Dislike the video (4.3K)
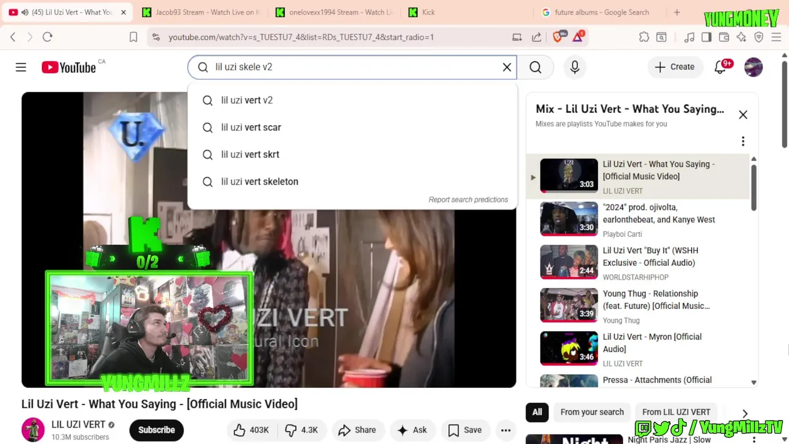The width and height of the screenshot is (789, 444). tap(301, 430)
